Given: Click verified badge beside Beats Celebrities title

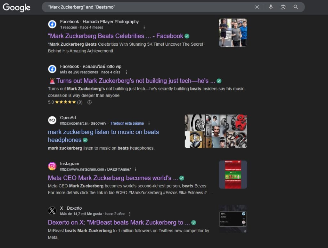Looking at the screenshot, I should 187,36.
